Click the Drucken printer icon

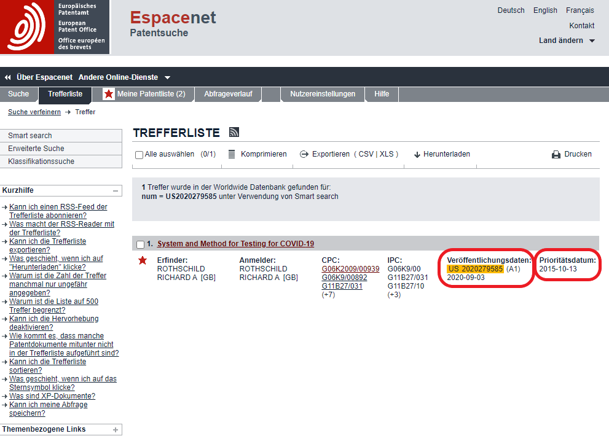click(x=556, y=155)
